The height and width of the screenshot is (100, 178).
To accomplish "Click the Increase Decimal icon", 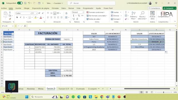I will pyautogui.click(x=73, y=19).
